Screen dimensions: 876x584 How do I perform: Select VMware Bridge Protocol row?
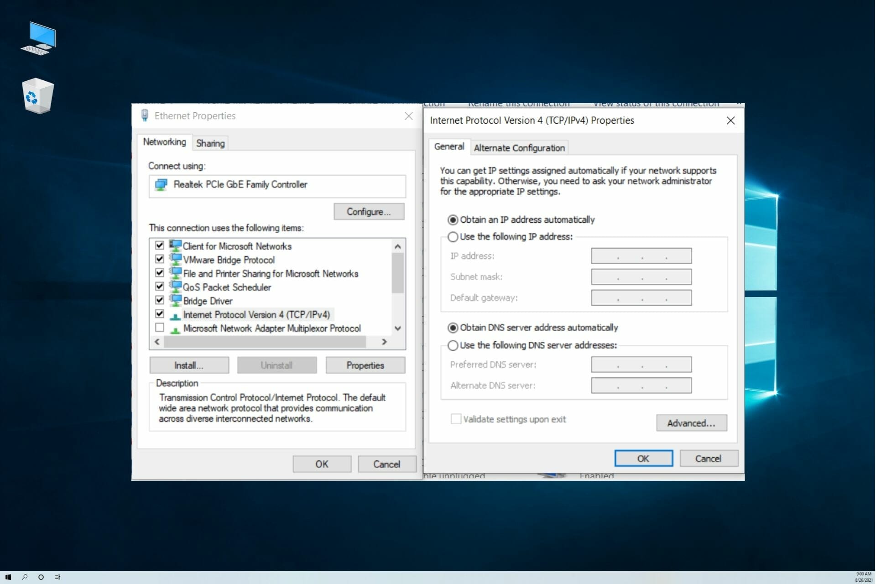click(229, 260)
